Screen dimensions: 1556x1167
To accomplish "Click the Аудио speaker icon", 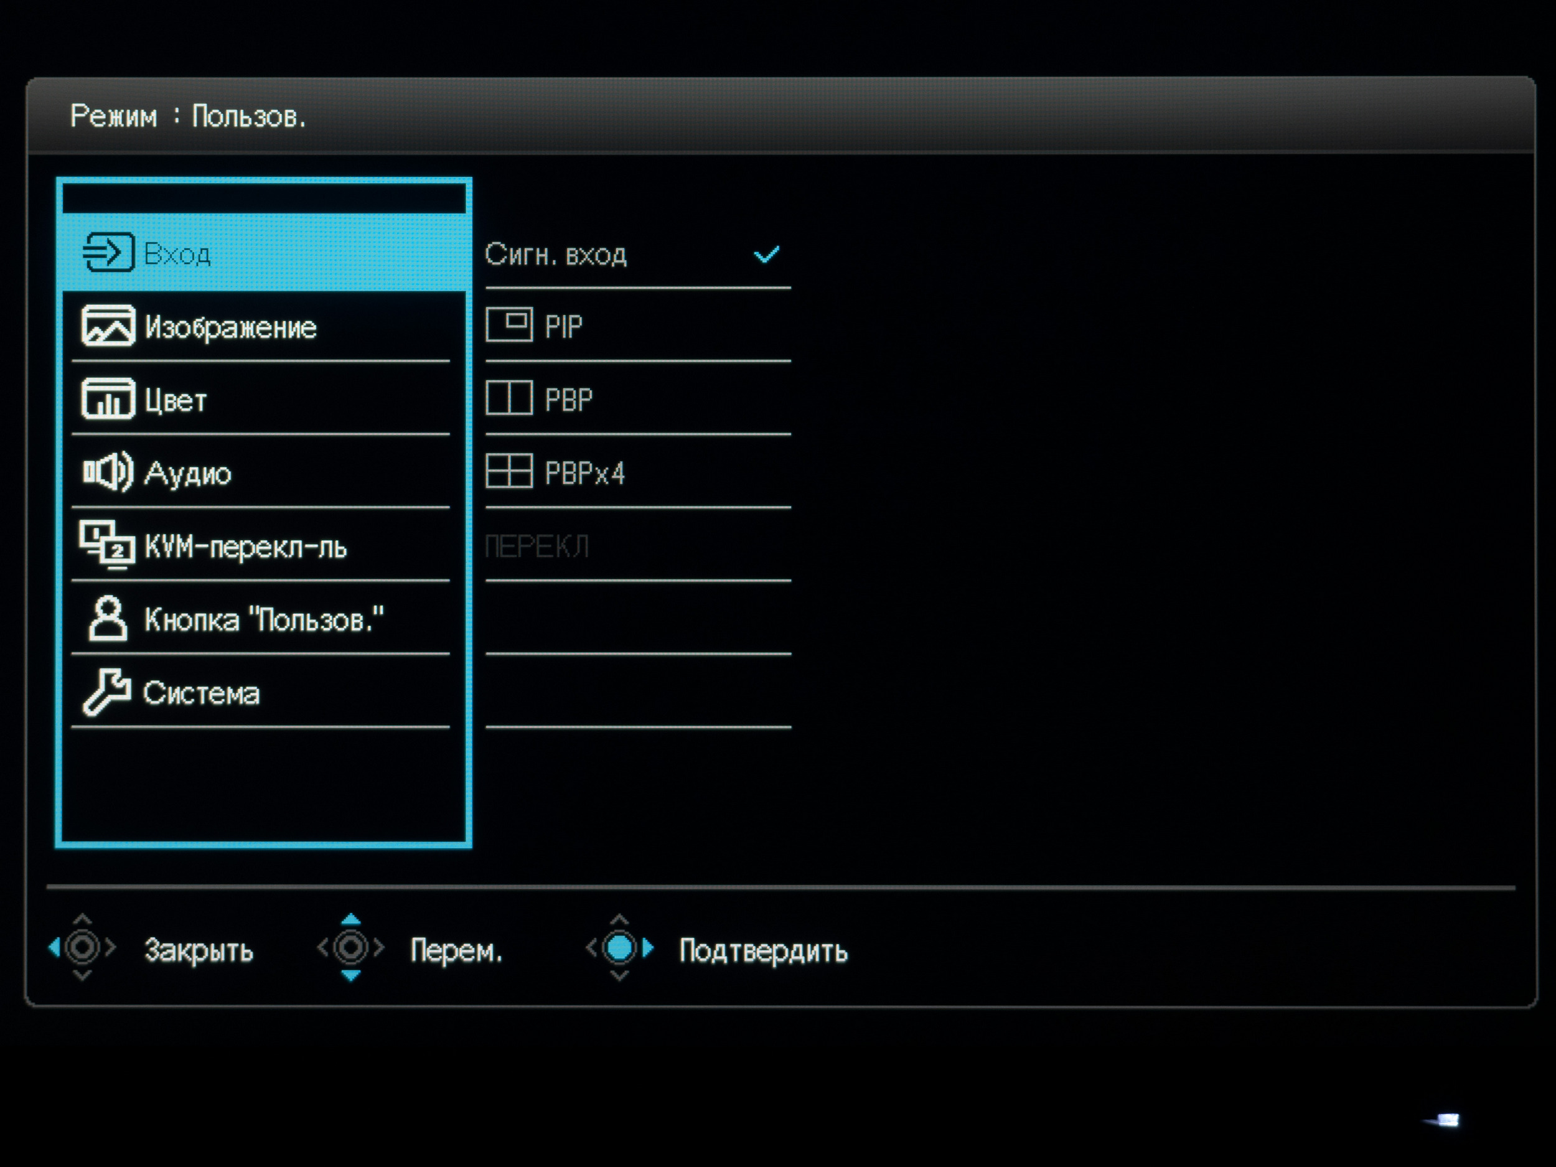I will tap(108, 472).
